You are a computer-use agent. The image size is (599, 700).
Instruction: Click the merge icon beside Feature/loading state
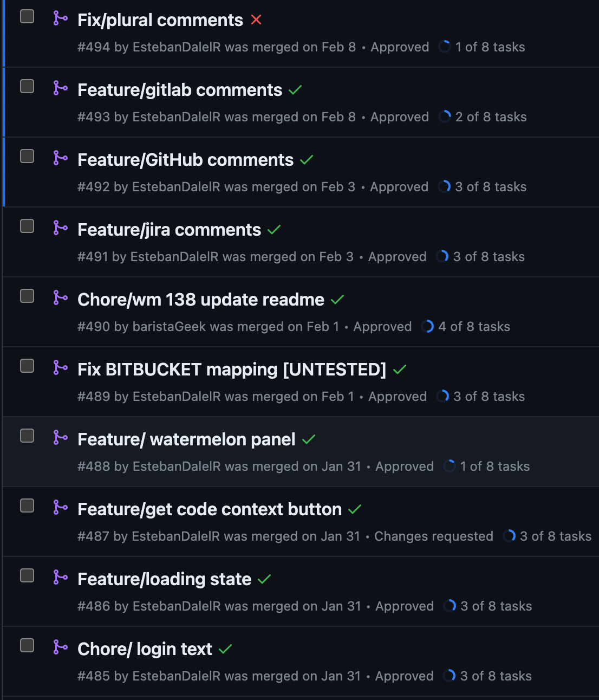click(60, 576)
